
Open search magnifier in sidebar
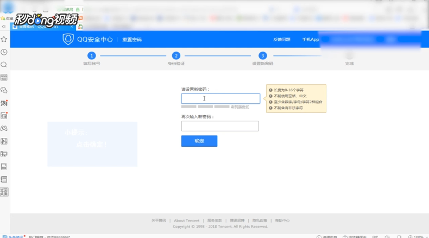point(4,65)
